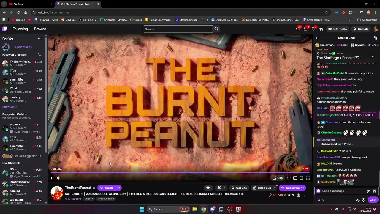
Task: Open the ARC Raiders category link under title
Action: pos(73,199)
